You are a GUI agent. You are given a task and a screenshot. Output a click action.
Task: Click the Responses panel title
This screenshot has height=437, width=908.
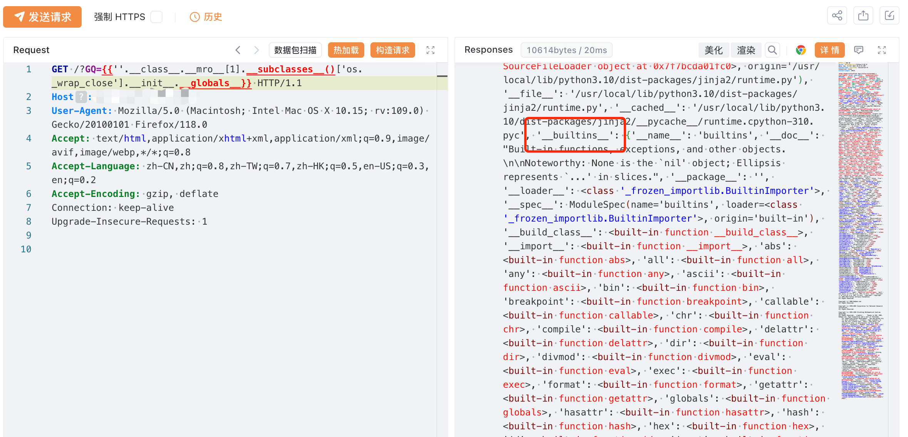click(489, 50)
